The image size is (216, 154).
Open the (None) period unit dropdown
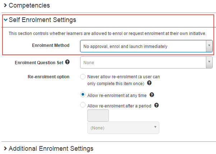(x=123, y=128)
